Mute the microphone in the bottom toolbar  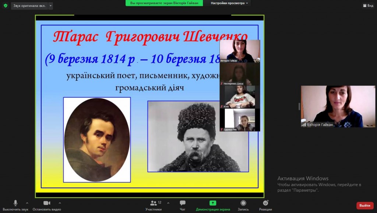[x=15, y=203]
